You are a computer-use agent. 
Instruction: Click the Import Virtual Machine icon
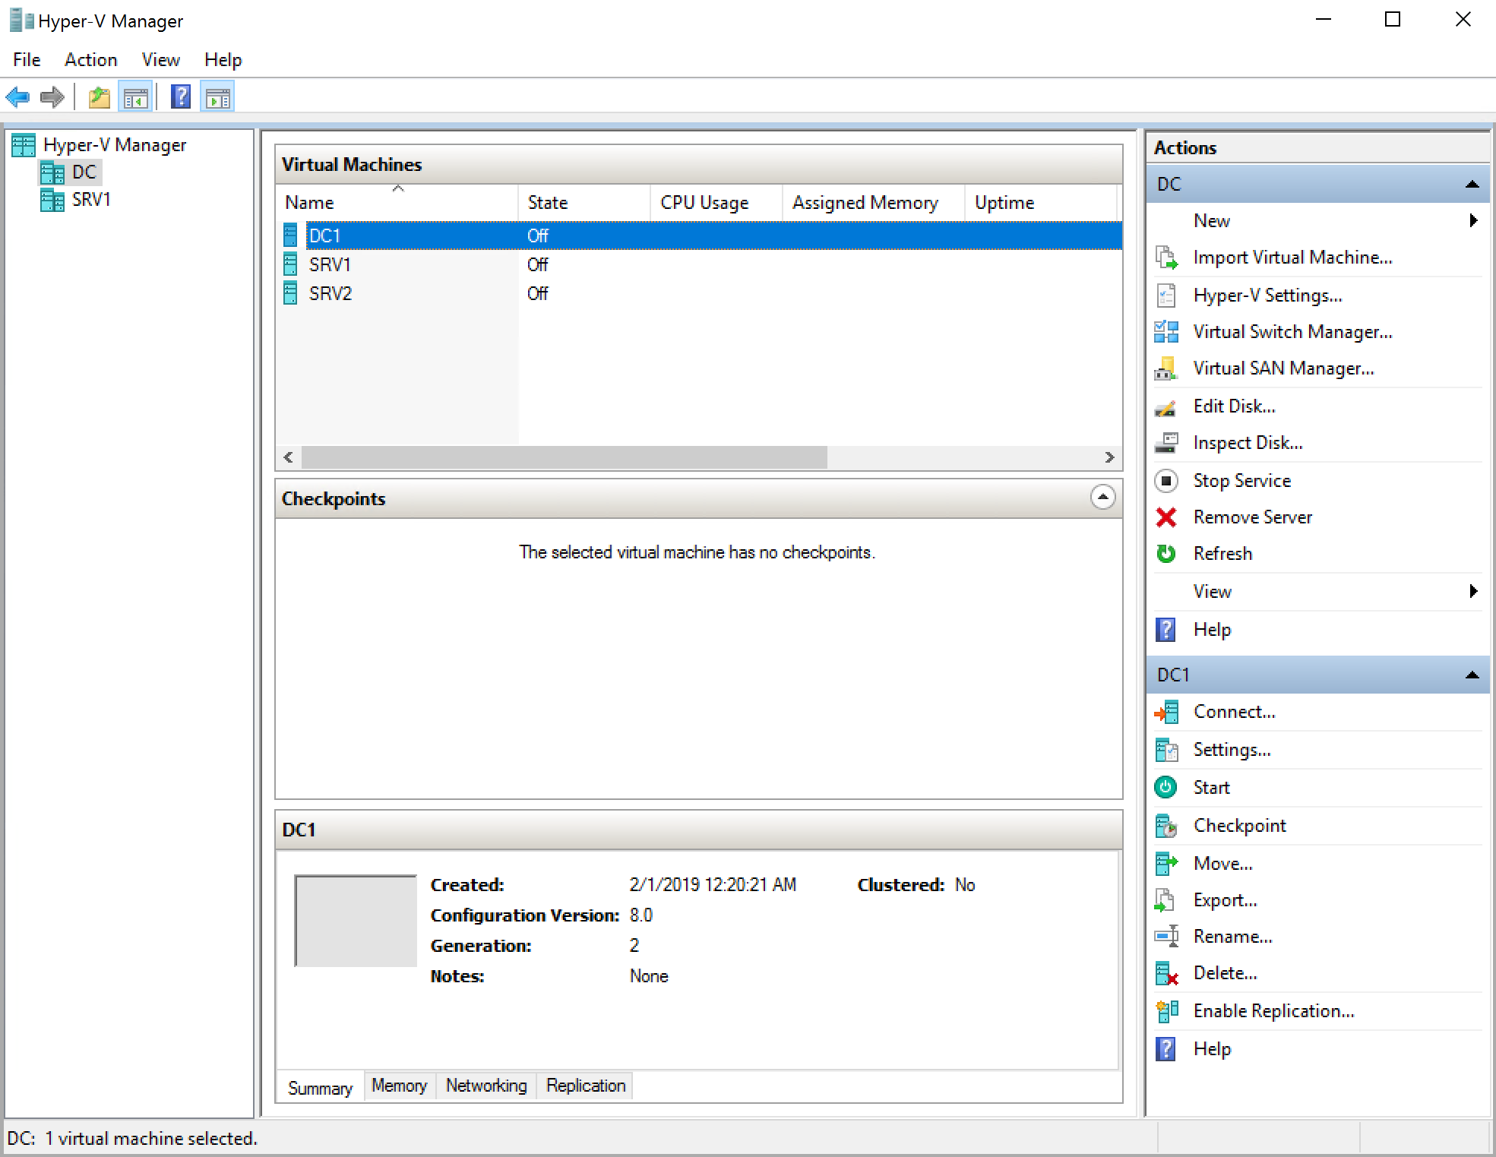[1166, 258]
